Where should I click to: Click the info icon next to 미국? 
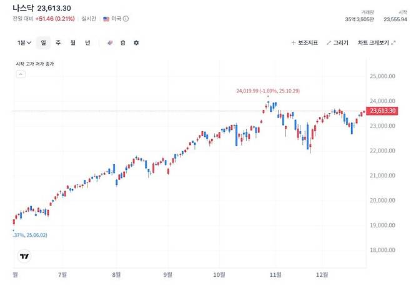pos(126,19)
